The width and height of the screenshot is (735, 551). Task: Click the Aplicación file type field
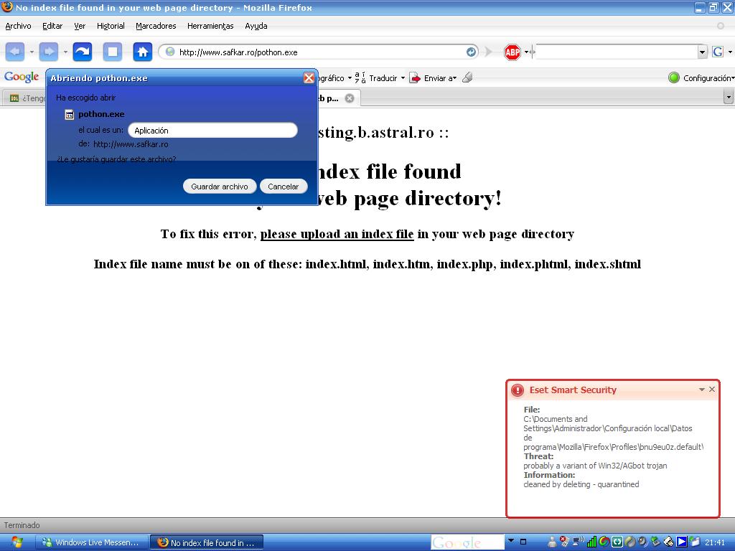tap(212, 131)
